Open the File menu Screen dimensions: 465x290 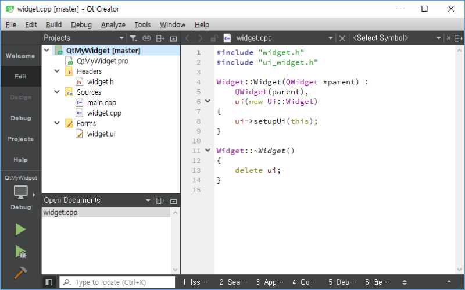(11, 24)
